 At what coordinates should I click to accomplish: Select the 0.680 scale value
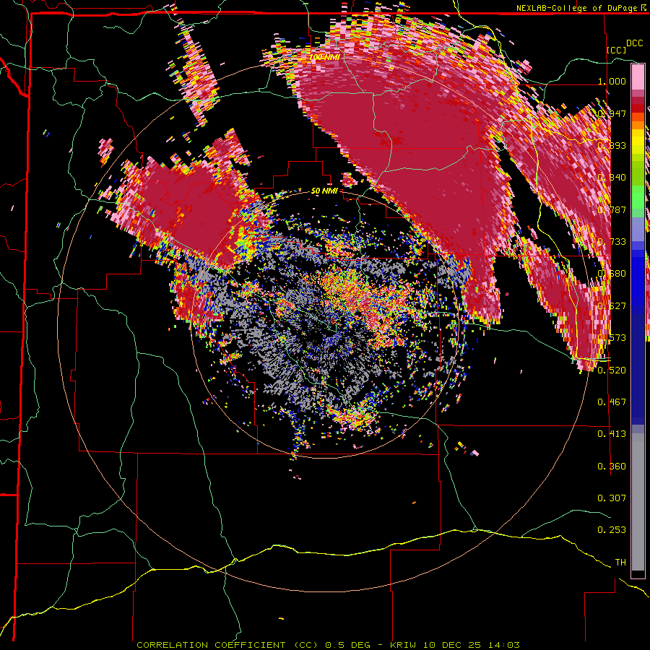pyautogui.click(x=612, y=274)
